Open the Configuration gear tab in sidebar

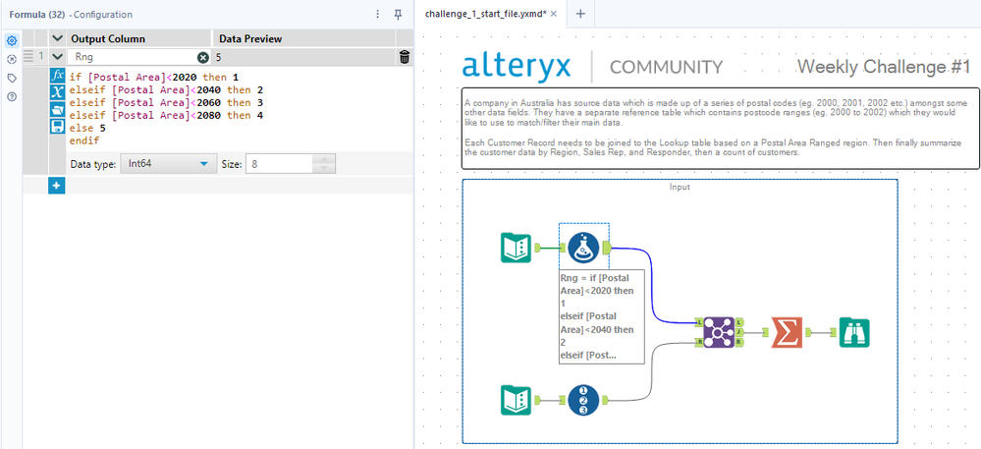coord(11,41)
